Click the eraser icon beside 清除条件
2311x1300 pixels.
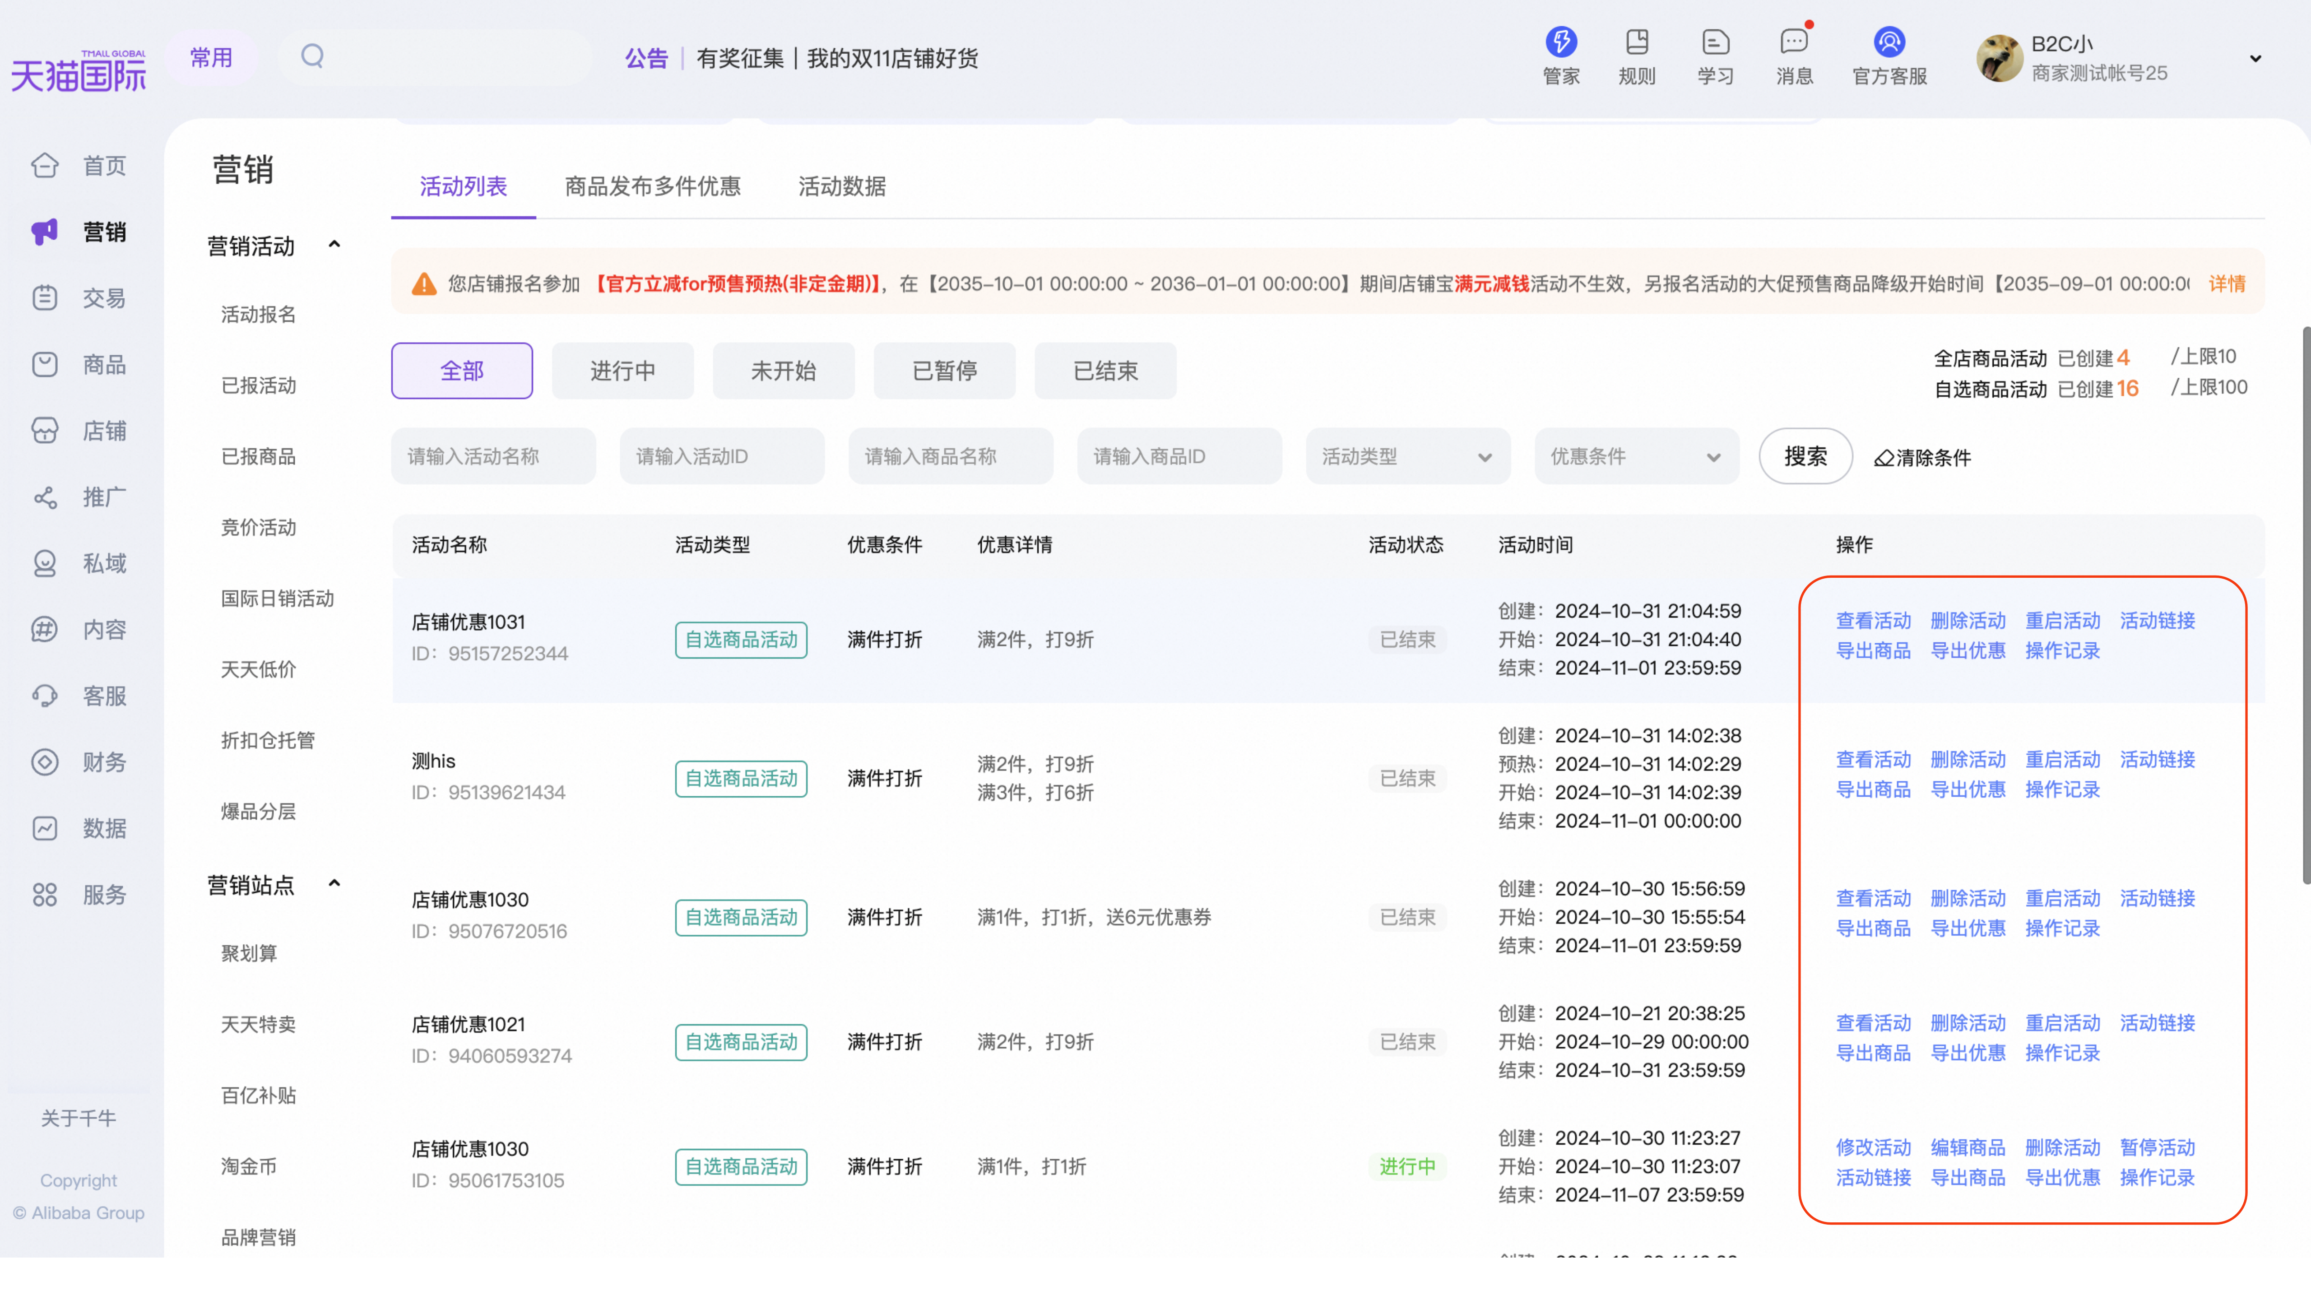point(1883,459)
